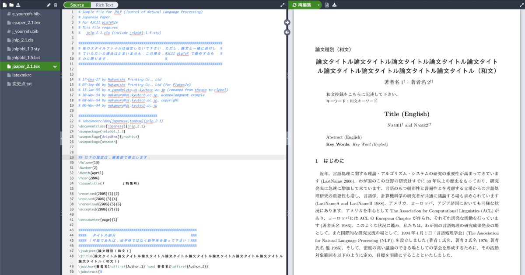Switch to Source editor mode
Screen dimensions: 525x275
77,5
